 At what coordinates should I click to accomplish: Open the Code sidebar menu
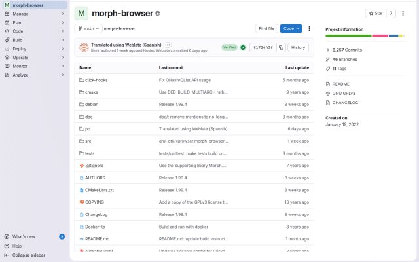point(35,31)
